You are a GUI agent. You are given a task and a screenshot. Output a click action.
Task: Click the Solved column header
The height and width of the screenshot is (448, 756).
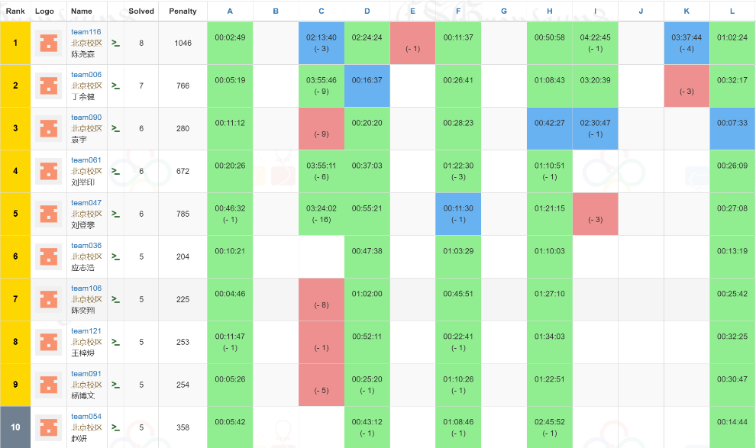(141, 11)
